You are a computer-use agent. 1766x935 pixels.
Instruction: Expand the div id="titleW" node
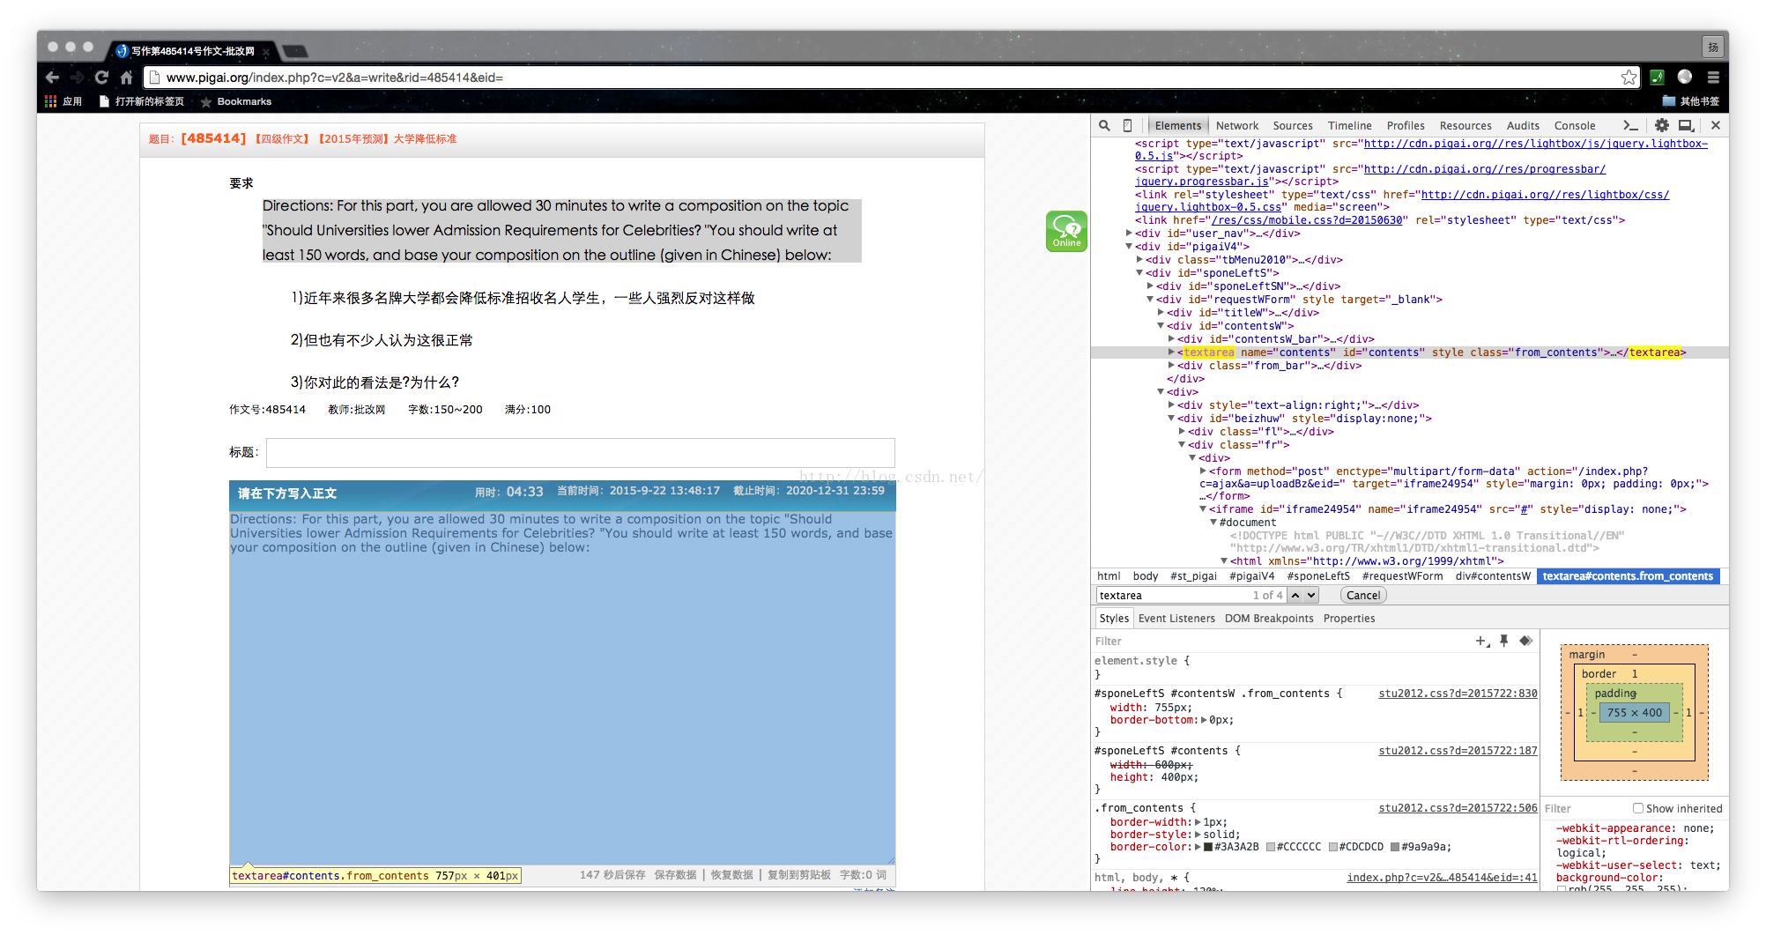click(x=1161, y=313)
